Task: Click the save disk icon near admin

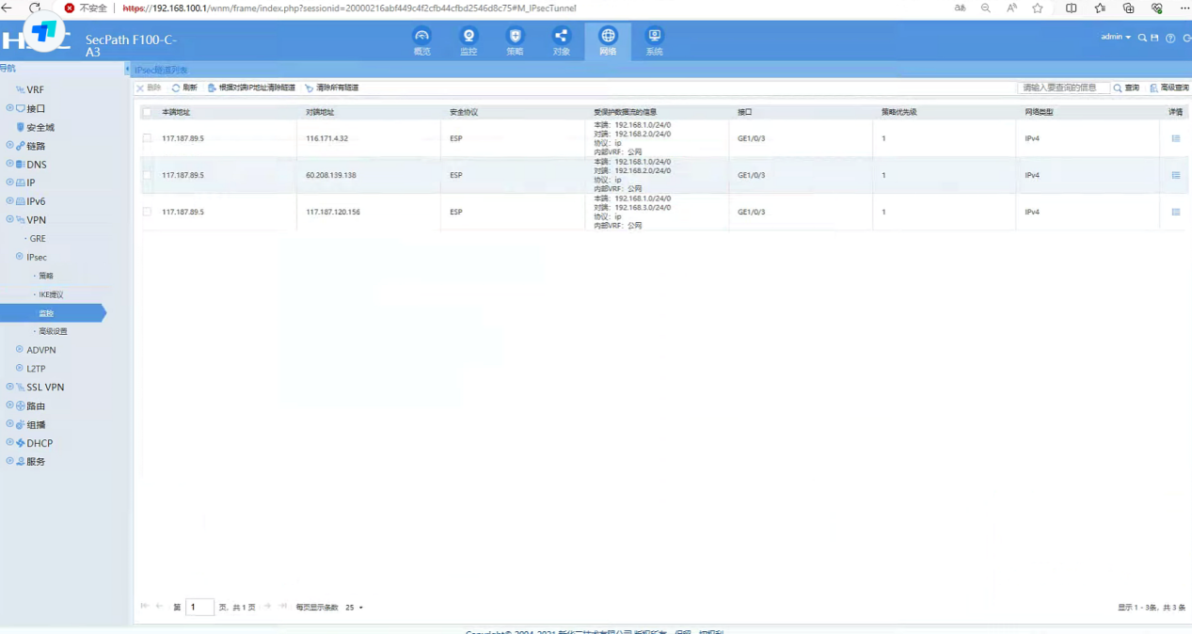Action: pyautogui.click(x=1154, y=39)
